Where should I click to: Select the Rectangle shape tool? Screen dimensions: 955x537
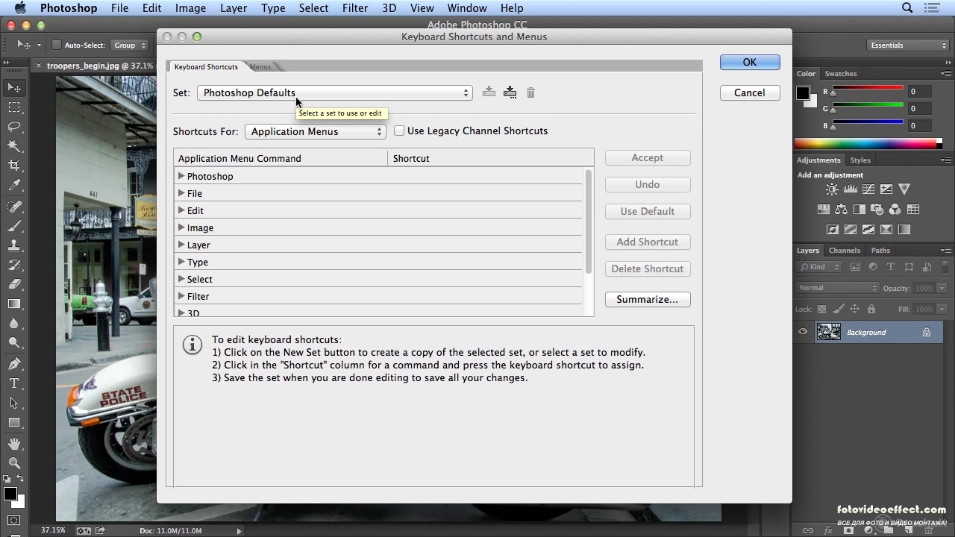tap(14, 422)
